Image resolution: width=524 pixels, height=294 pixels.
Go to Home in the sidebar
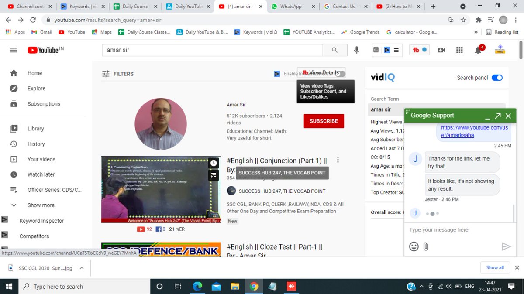pos(35,73)
